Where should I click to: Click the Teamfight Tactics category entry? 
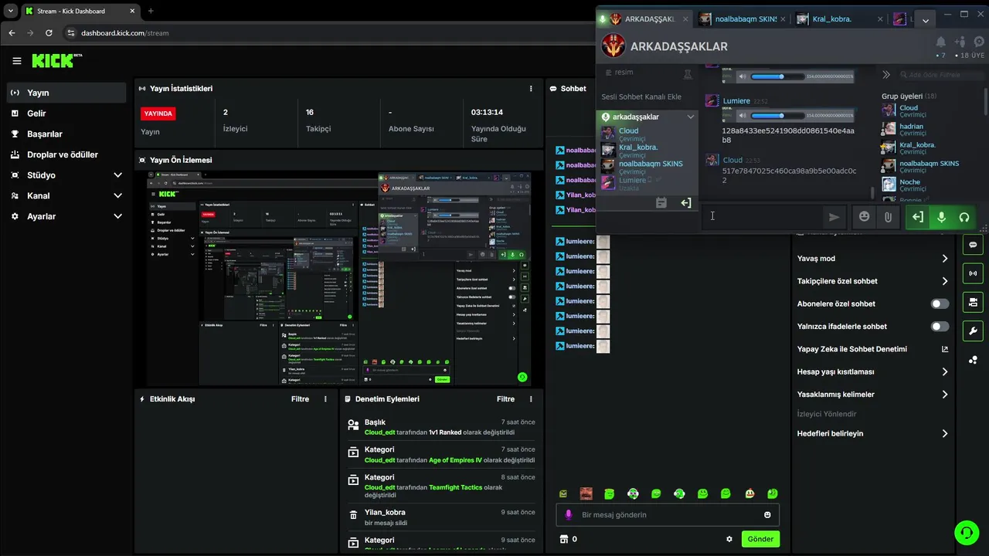[440, 486]
